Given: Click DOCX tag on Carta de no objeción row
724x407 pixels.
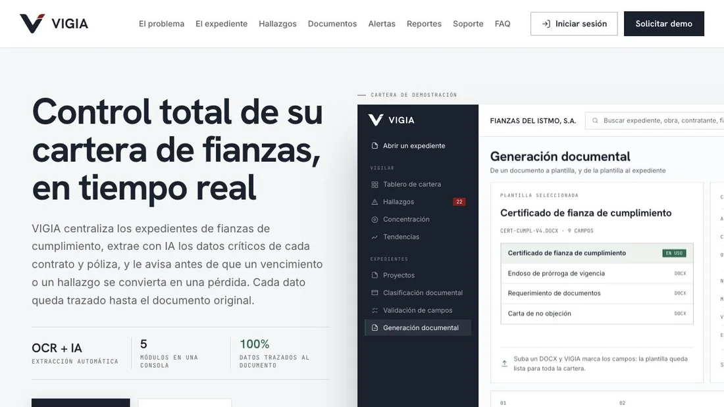Looking at the screenshot, I should click(680, 314).
